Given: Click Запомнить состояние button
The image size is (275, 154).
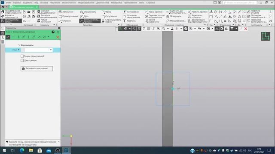Looking at the screenshot, I should [37, 68].
